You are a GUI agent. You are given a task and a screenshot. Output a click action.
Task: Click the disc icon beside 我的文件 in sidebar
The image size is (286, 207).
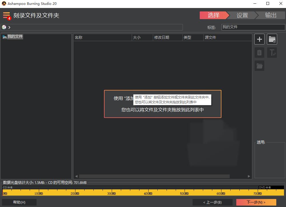tap(4, 37)
